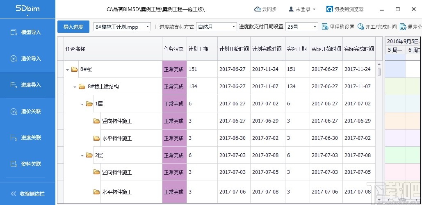Select 2层 row's 正常完成 status cell
422x205 pixels.
(x=174, y=155)
